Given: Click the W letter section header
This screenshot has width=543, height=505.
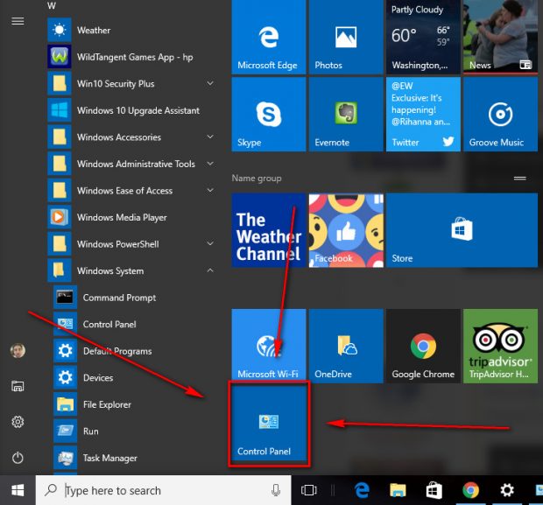Looking at the screenshot, I should [x=52, y=5].
